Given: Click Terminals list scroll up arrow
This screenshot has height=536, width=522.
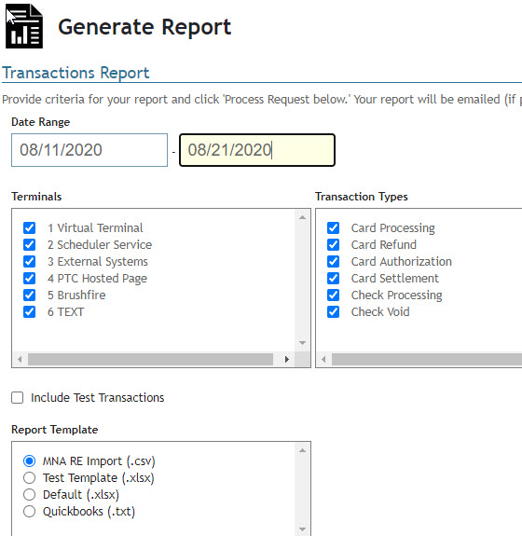Looking at the screenshot, I should [x=302, y=217].
